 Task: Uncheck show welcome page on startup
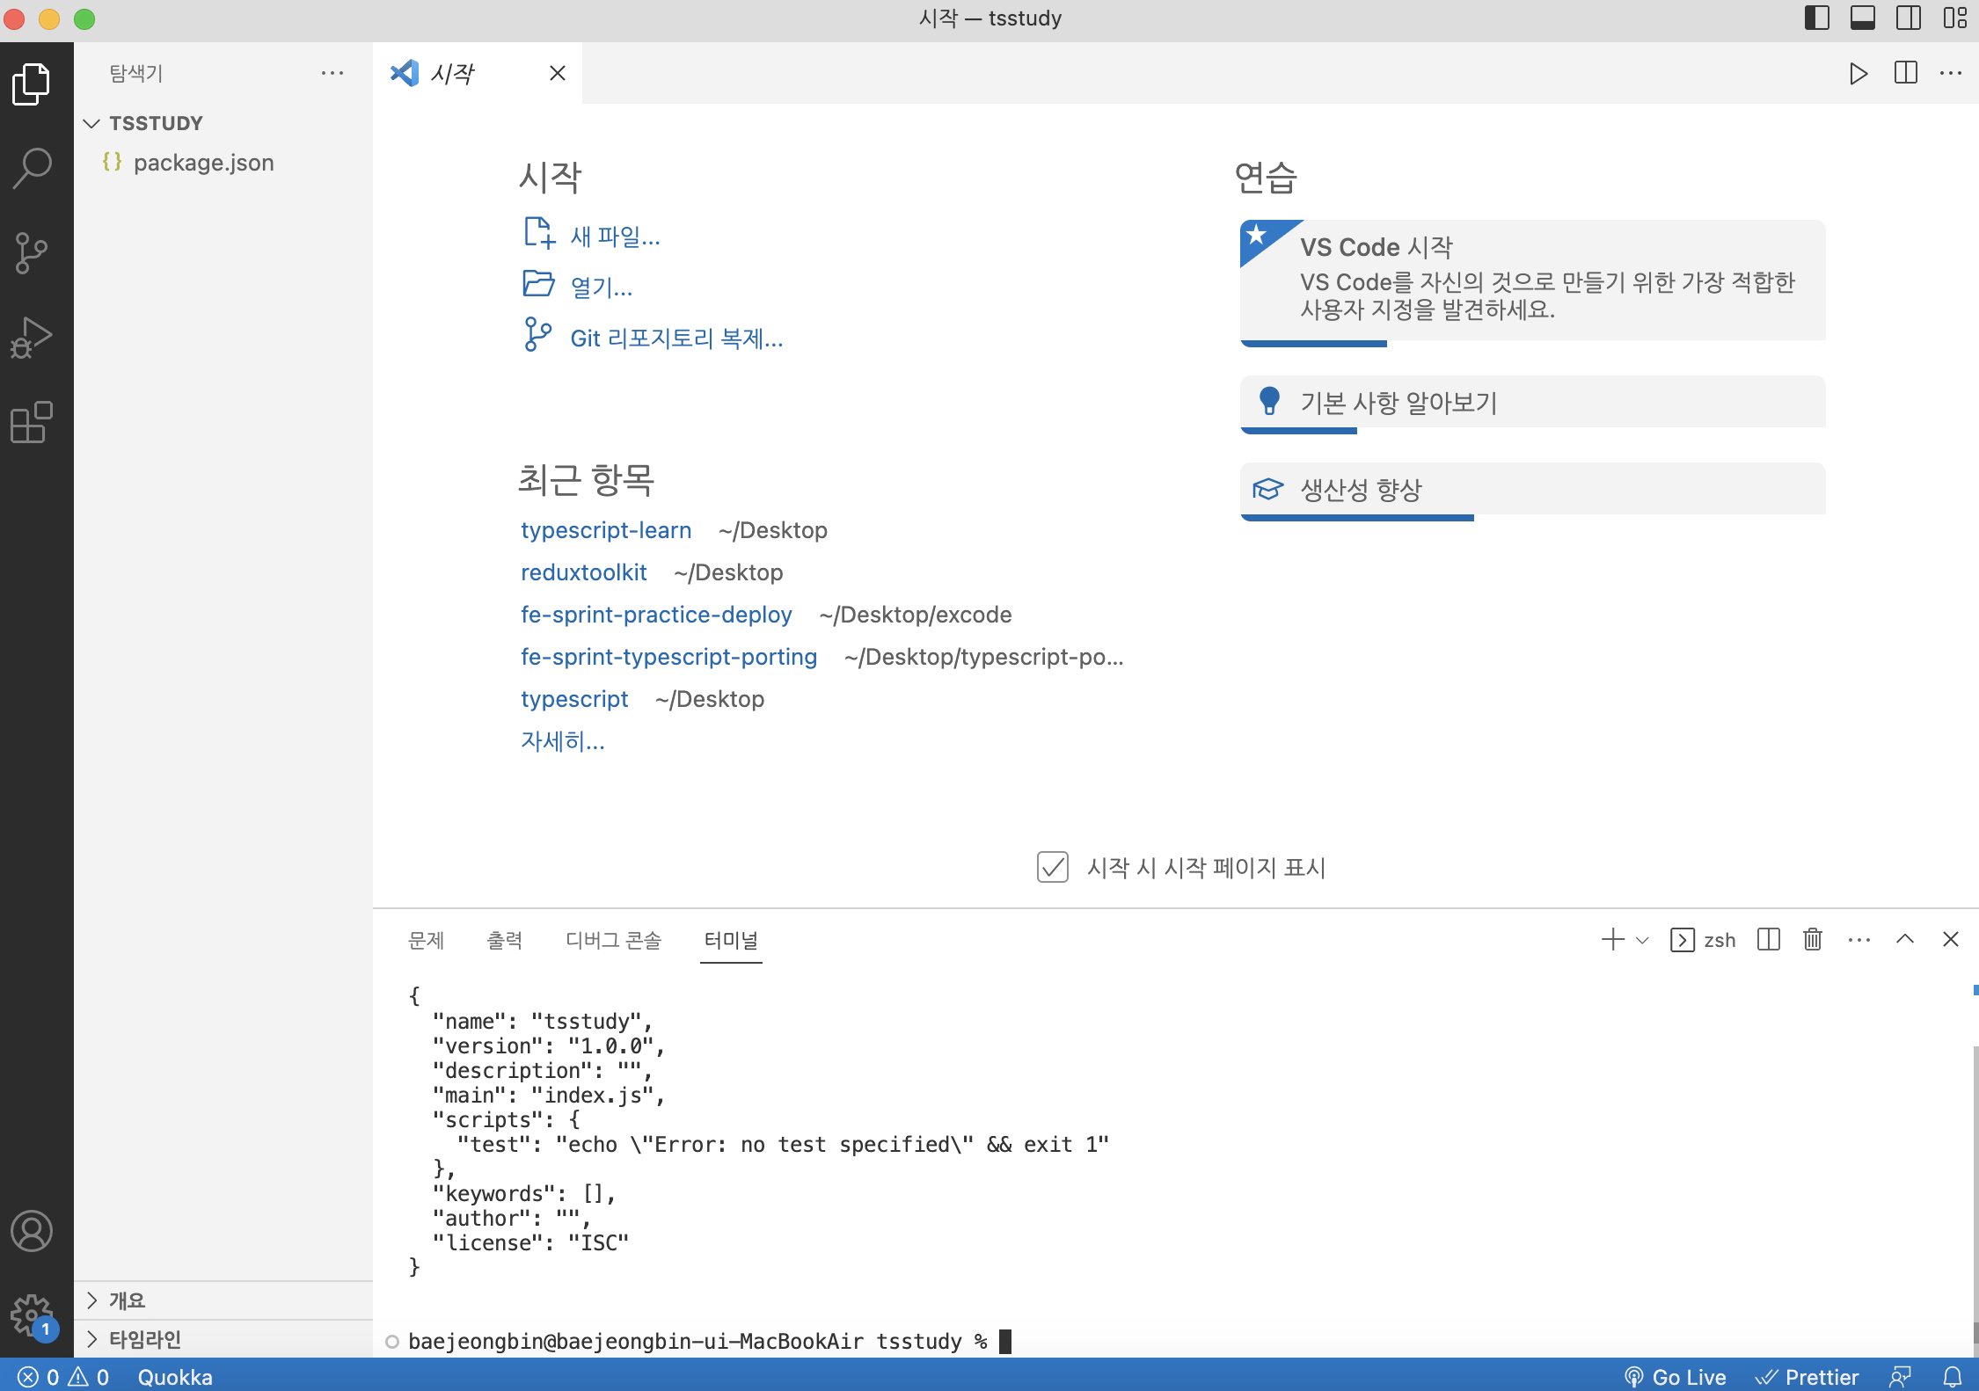click(1052, 867)
